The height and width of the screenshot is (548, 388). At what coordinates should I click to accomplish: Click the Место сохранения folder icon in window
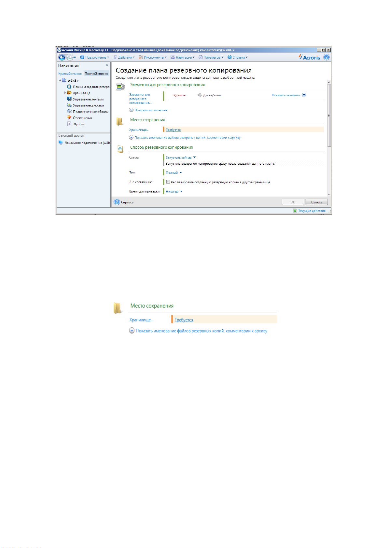[x=120, y=121]
